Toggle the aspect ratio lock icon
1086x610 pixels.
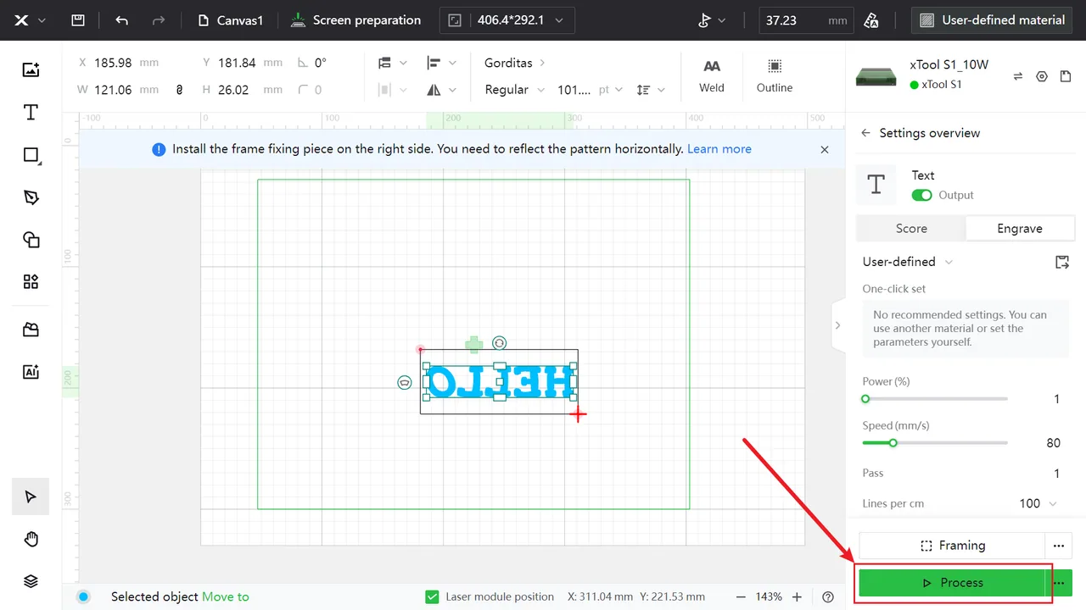point(179,90)
